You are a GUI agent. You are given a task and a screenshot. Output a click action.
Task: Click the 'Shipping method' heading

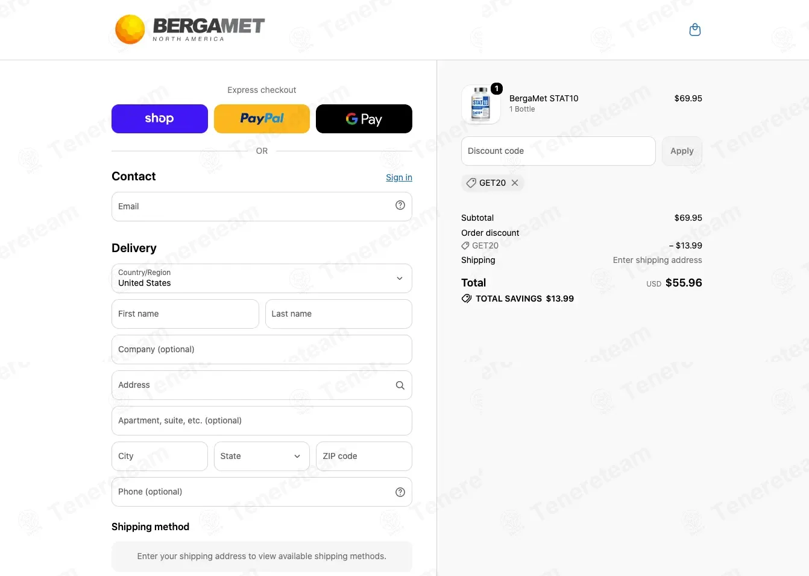coord(150,527)
